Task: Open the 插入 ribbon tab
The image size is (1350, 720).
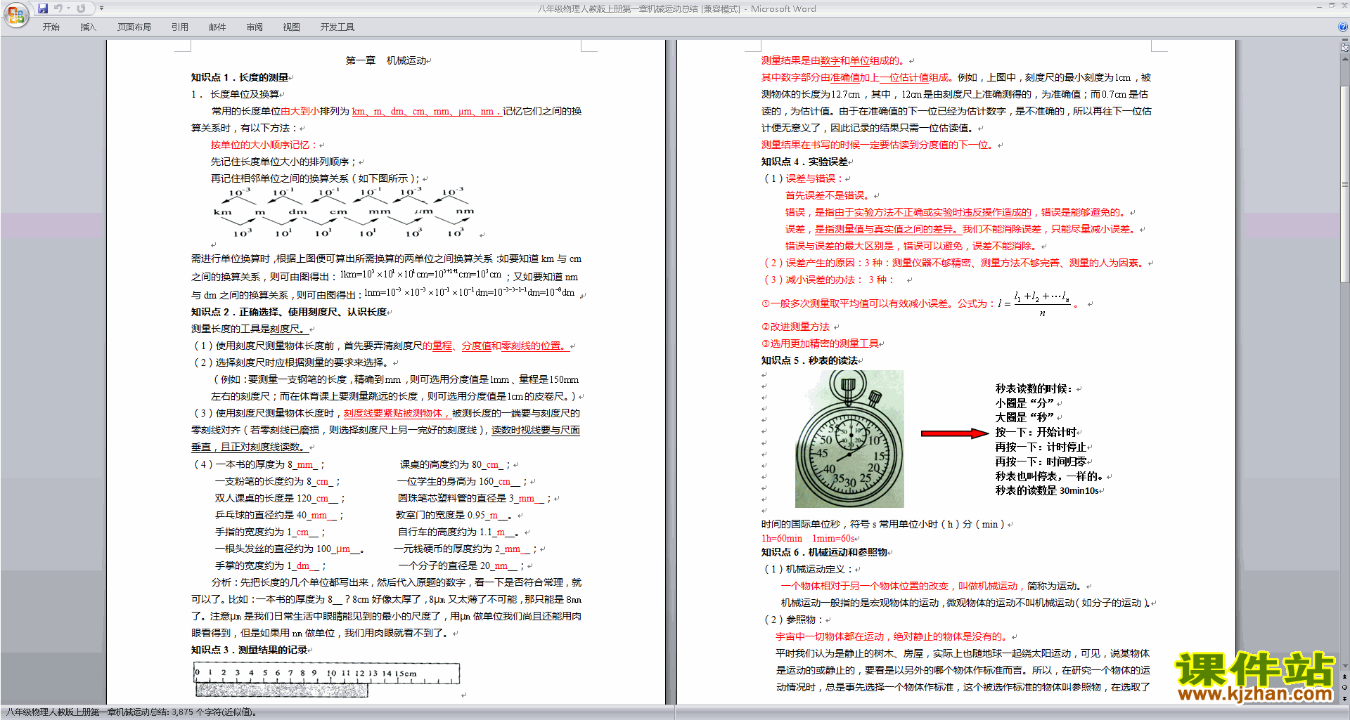Action: [x=88, y=27]
